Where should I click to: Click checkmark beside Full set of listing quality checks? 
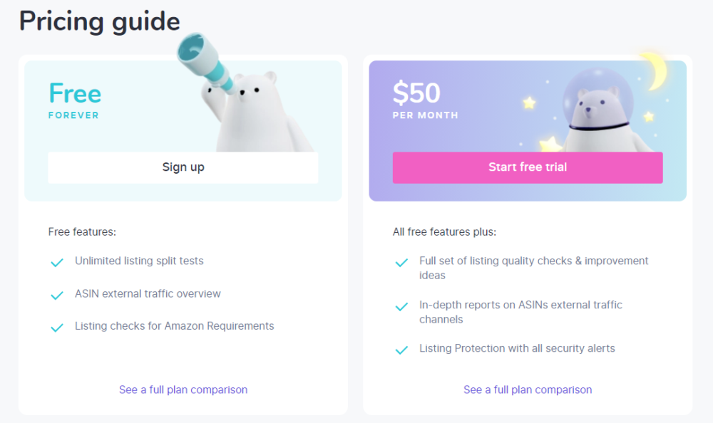click(401, 262)
